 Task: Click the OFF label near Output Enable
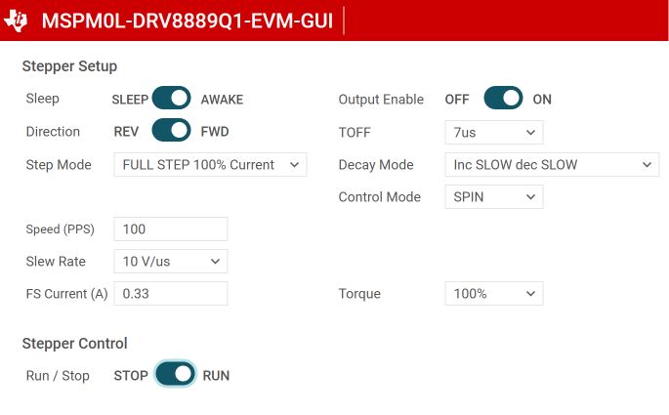point(457,100)
